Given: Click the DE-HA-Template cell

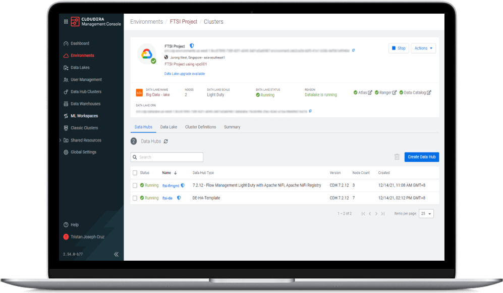Looking at the screenshot, I should pos(206,198).
